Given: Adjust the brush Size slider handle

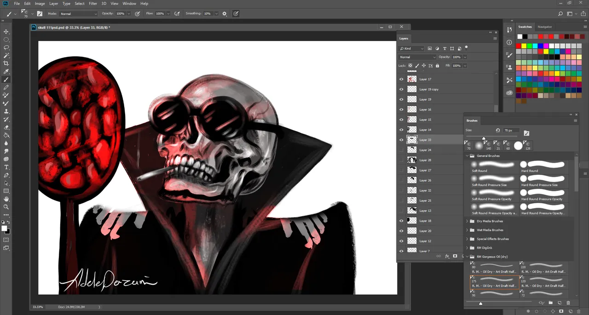Looking at the screenshot, I should [484, 138].
